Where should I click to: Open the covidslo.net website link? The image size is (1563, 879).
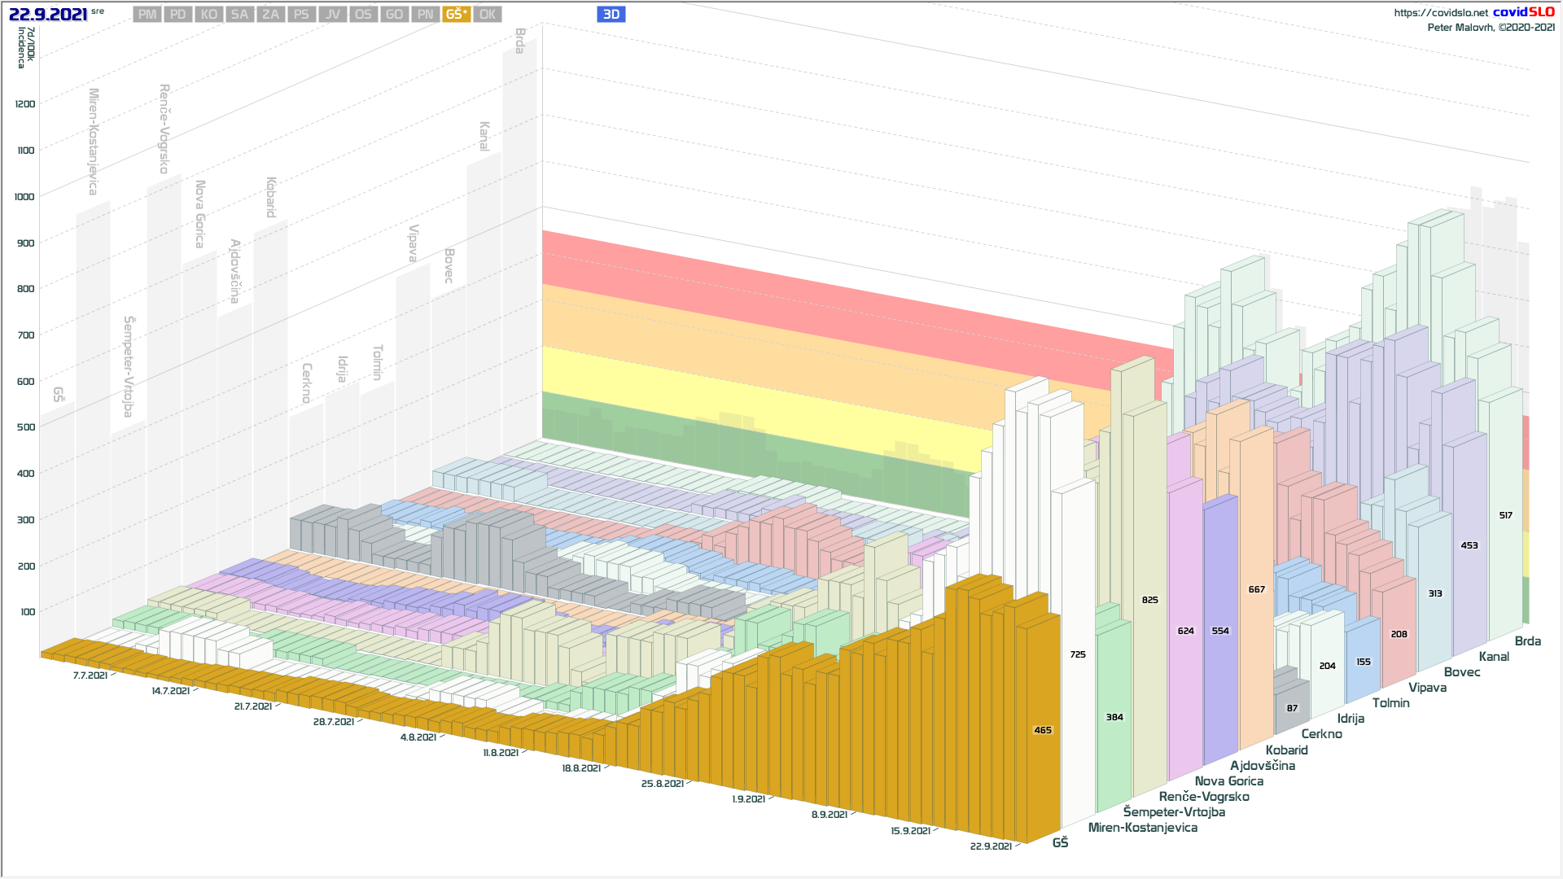tap(1440, 13)
